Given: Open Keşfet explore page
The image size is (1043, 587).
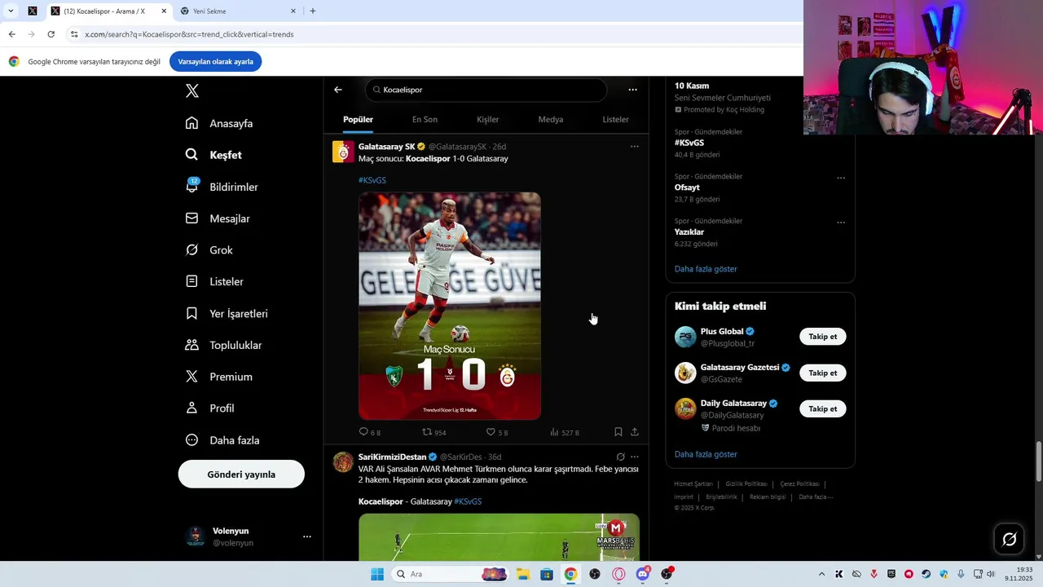Looking at the screenshot, I should coord(213,155).
